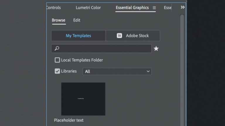Select the Placeholder text template thumbnail

(83, 99)
